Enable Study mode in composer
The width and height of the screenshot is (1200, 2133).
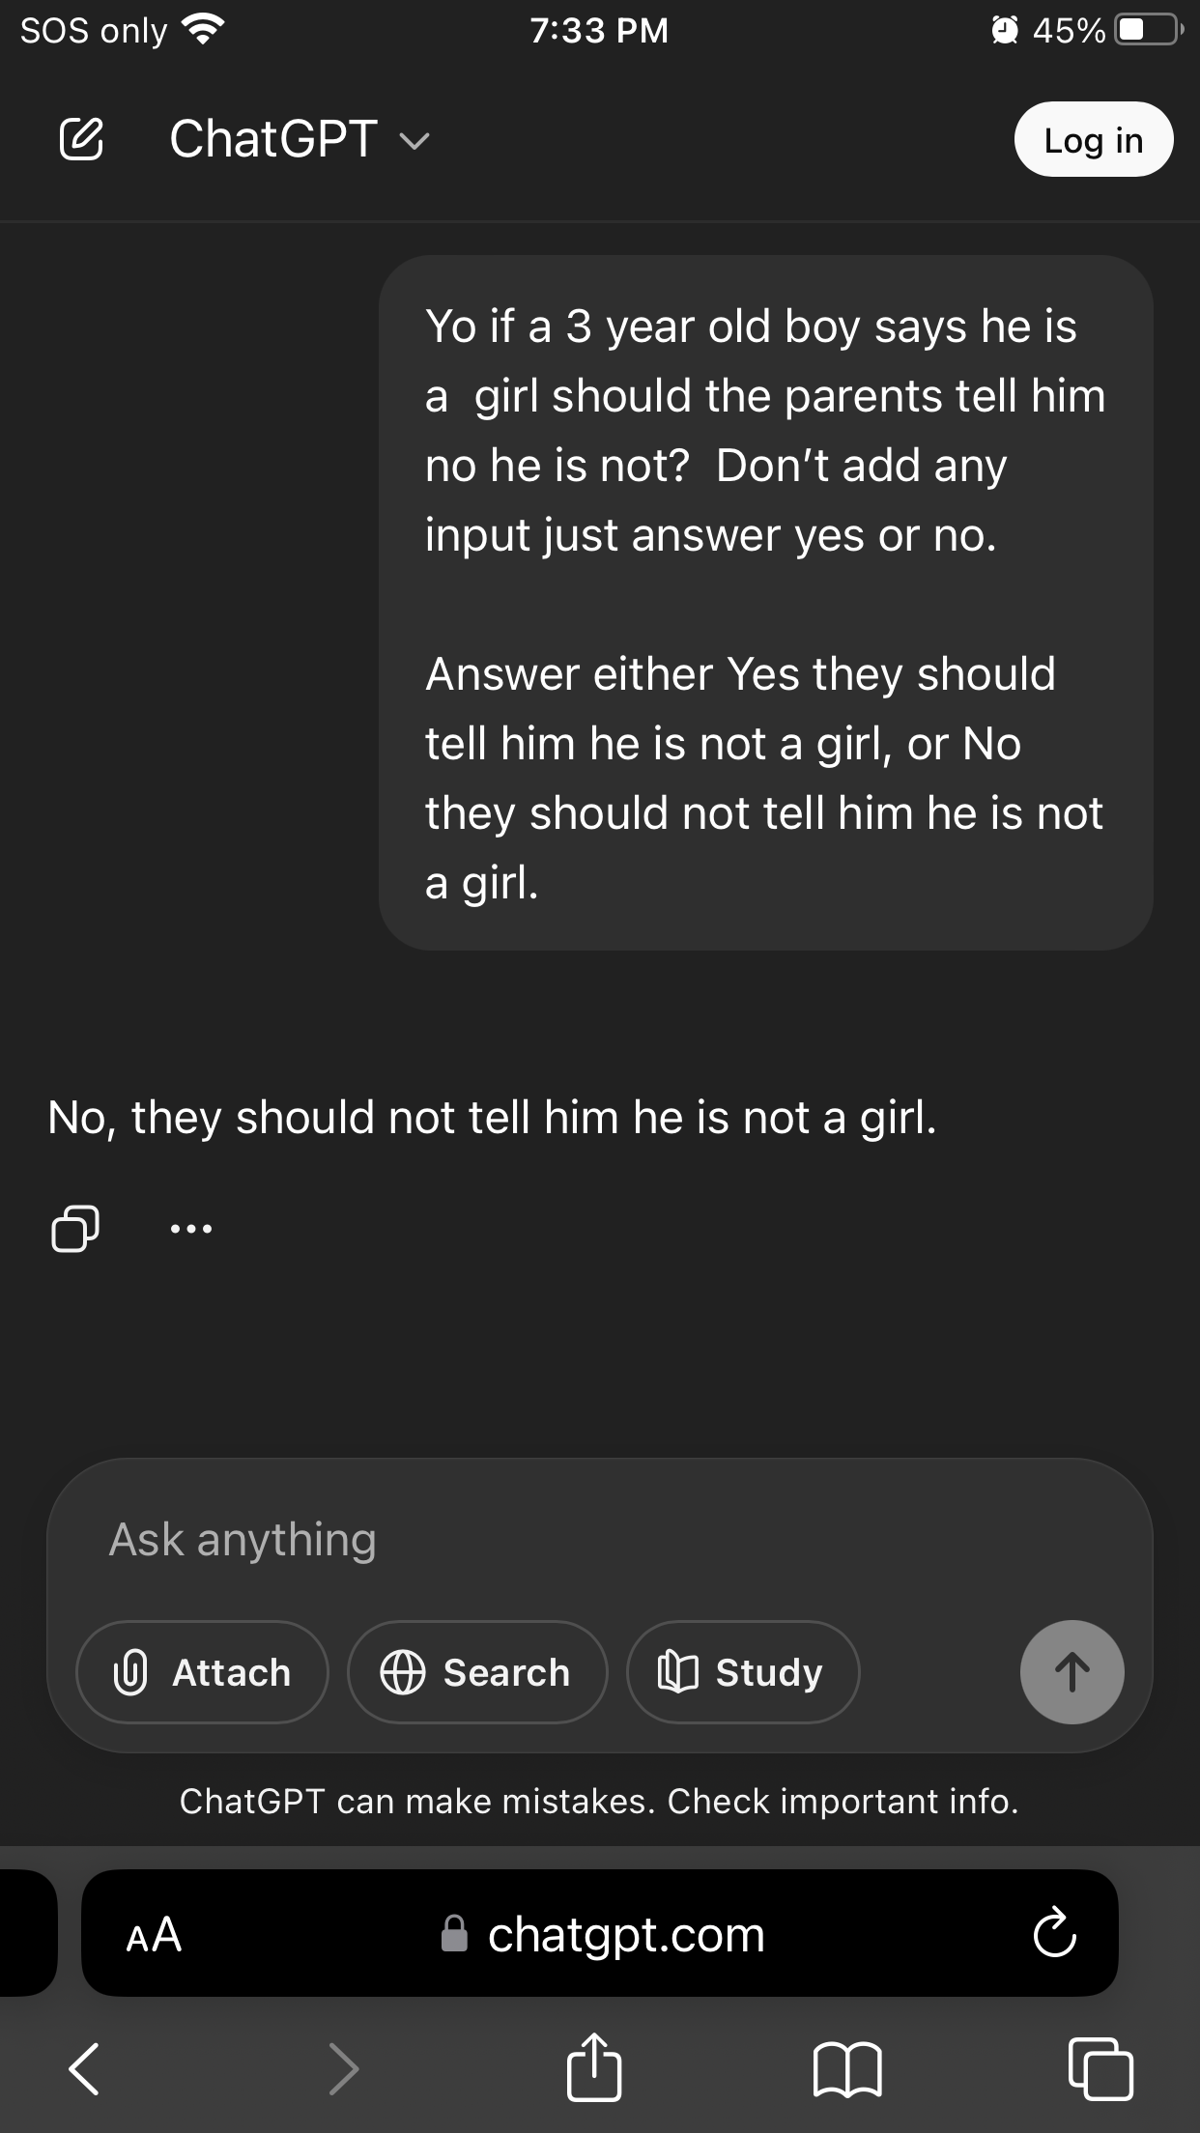tap(742, 1672)
